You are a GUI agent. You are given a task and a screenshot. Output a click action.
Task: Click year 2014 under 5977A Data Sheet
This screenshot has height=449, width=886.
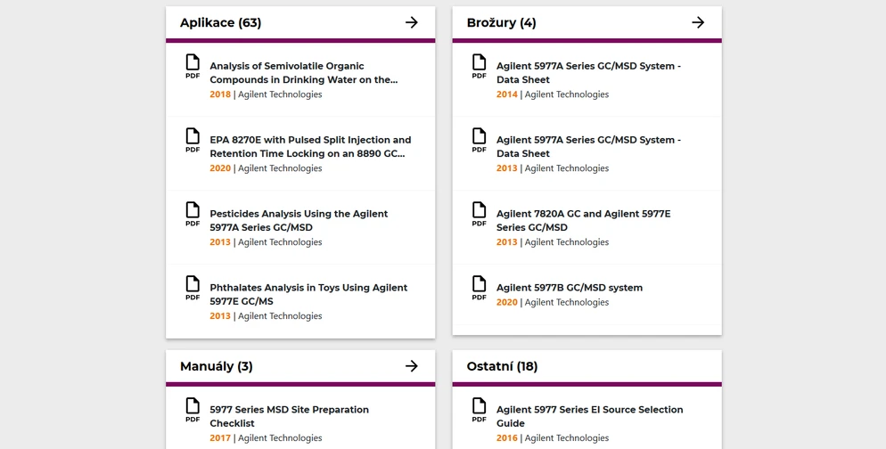[507, 94]
